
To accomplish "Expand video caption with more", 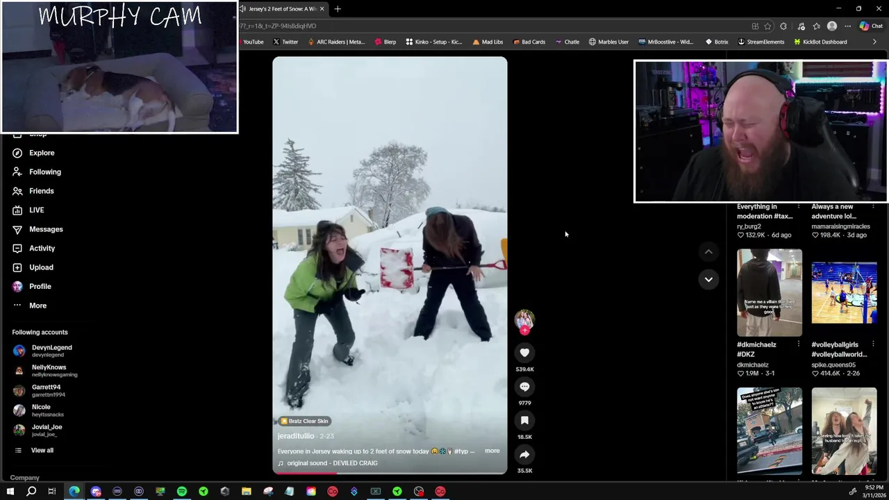I will [x=492, y=451].
